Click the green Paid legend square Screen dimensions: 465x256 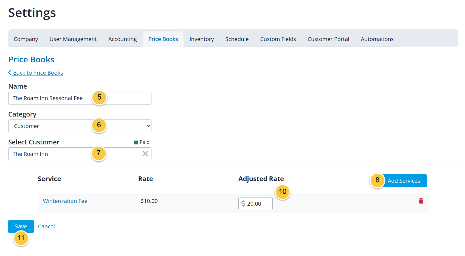coord(136,142)
